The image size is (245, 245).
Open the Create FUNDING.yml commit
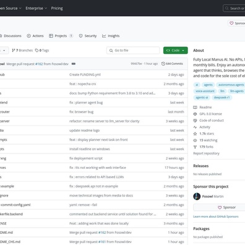[85, 75]
